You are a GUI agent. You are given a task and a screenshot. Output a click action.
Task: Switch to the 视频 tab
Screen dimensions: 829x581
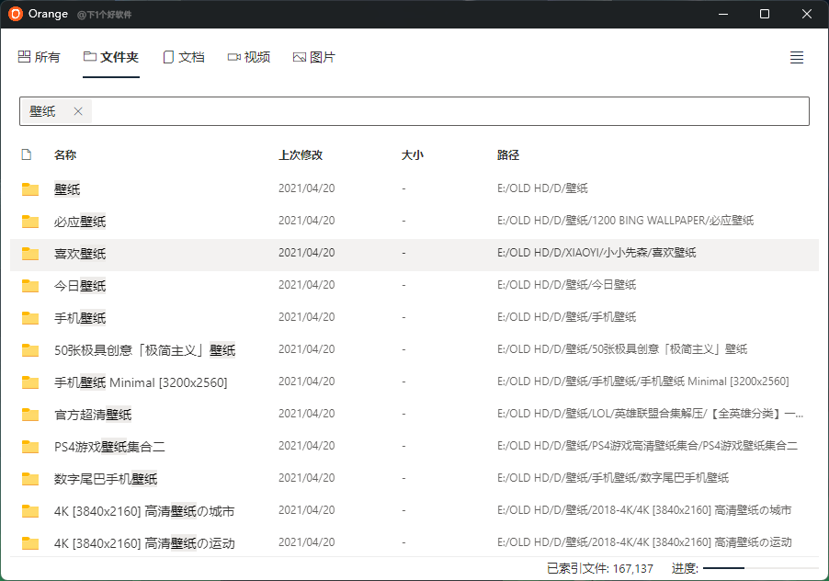tap(248, 57)
